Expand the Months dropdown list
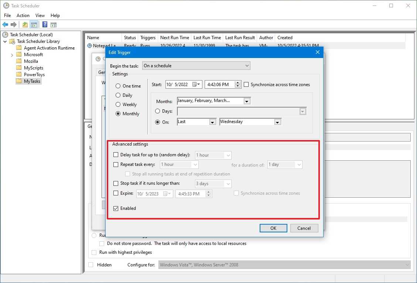Screen dimensions: 417x283 (247, 101)
